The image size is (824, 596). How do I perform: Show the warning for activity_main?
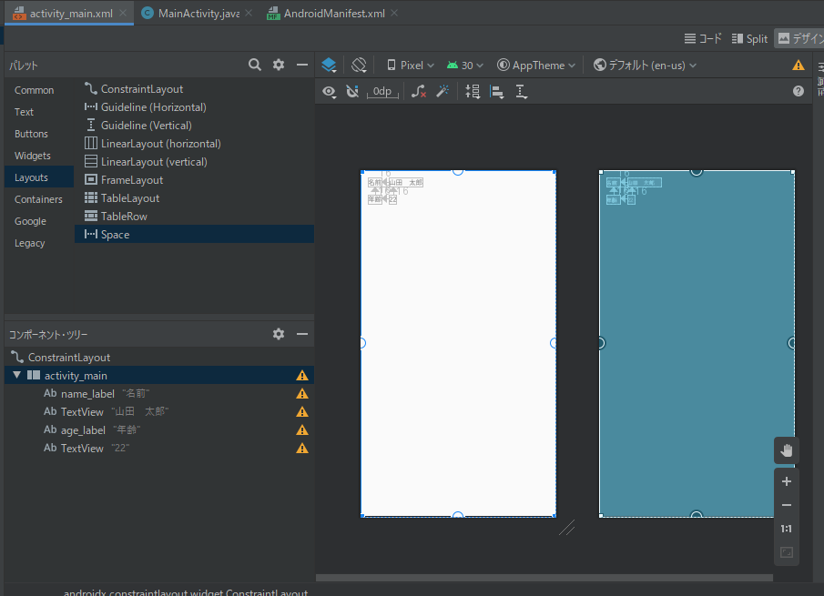pyautogui.click(x=302, y=376)
